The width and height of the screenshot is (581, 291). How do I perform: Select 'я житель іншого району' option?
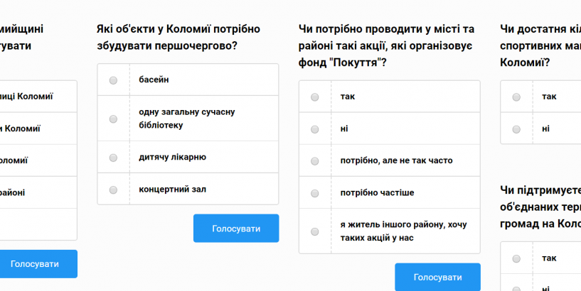[x=315, y=231]
